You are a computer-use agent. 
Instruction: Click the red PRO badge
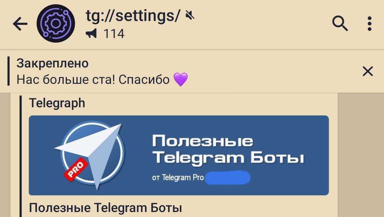[76, 169]
